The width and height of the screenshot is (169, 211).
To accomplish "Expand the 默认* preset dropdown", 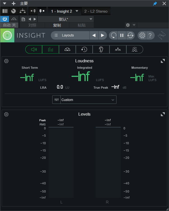I will (91, 19).
